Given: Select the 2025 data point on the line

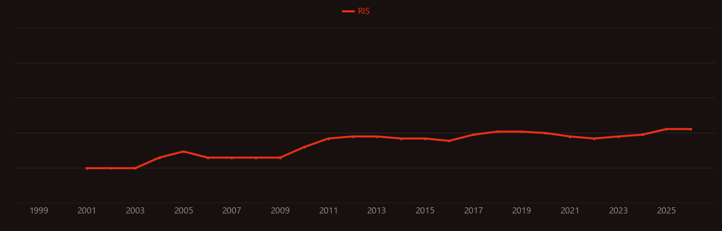Looking at the screenshot, I should click(667, 129).
